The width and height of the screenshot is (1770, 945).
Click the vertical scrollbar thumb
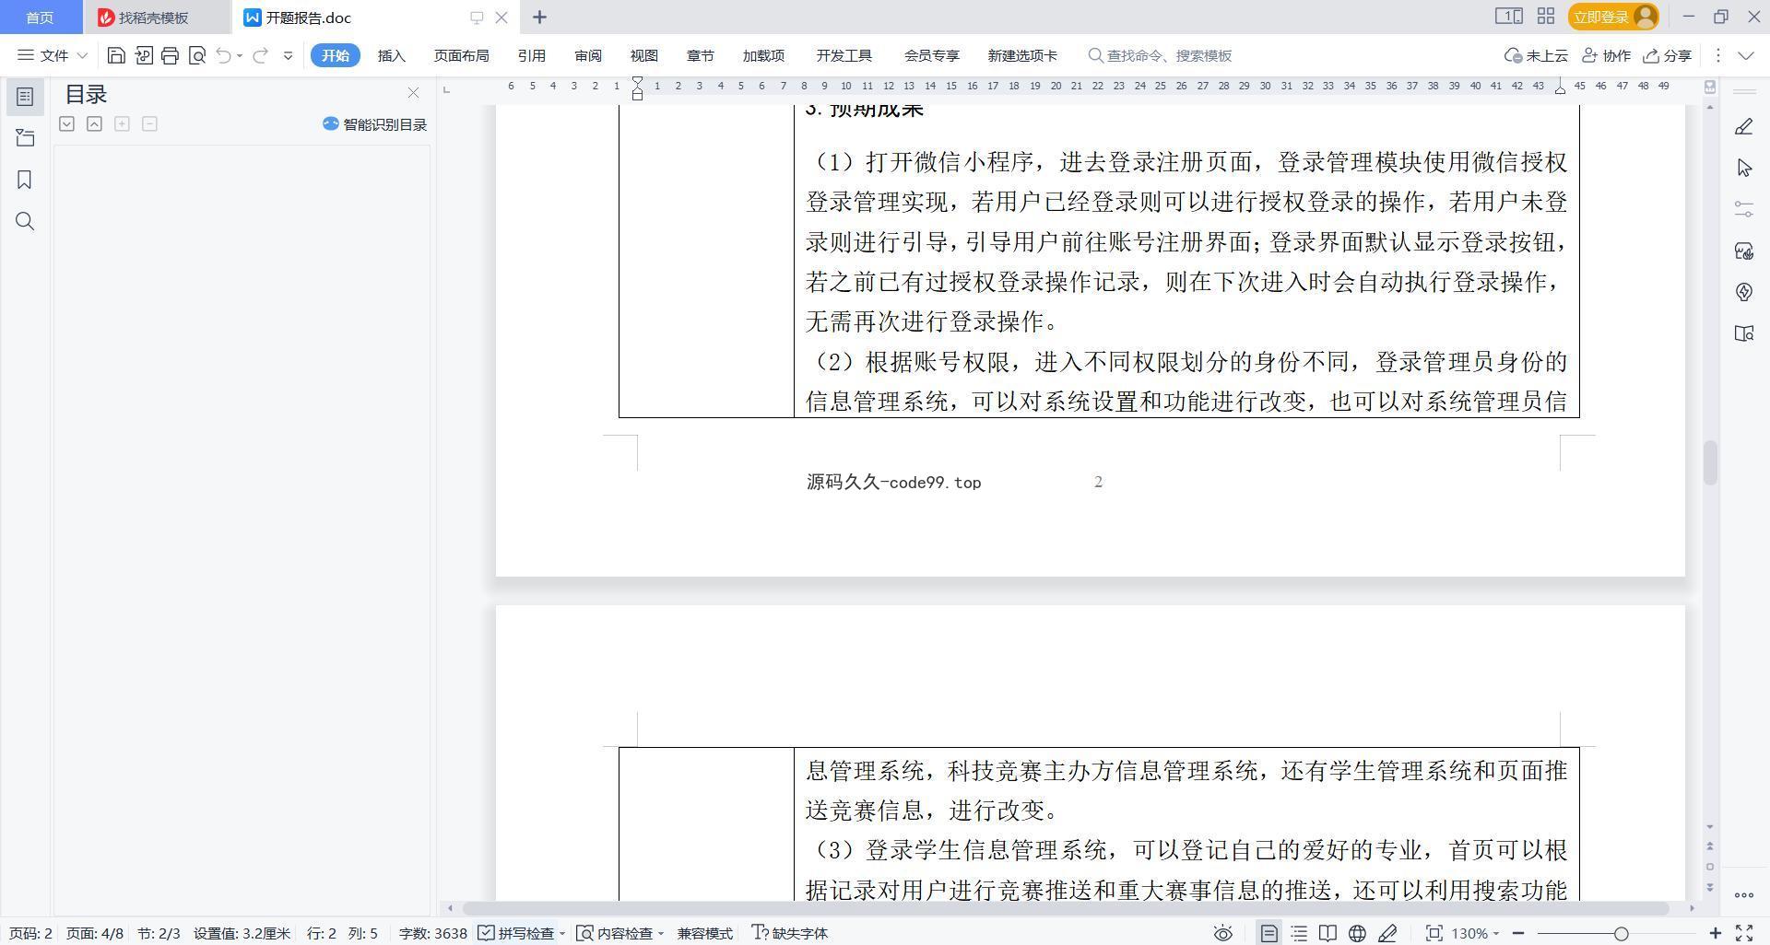(1710, 462)
